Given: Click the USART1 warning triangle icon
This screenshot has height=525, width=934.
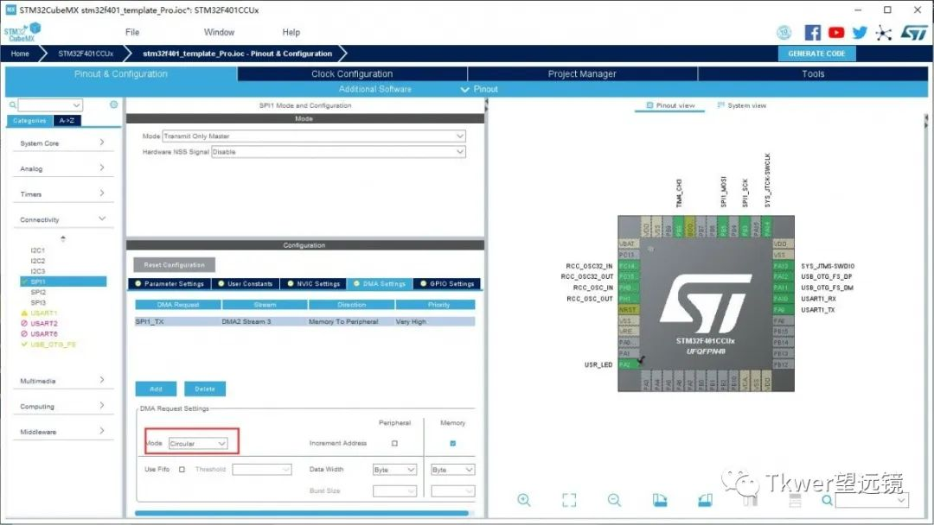Looking at the screenshot, I should (24, 313).
